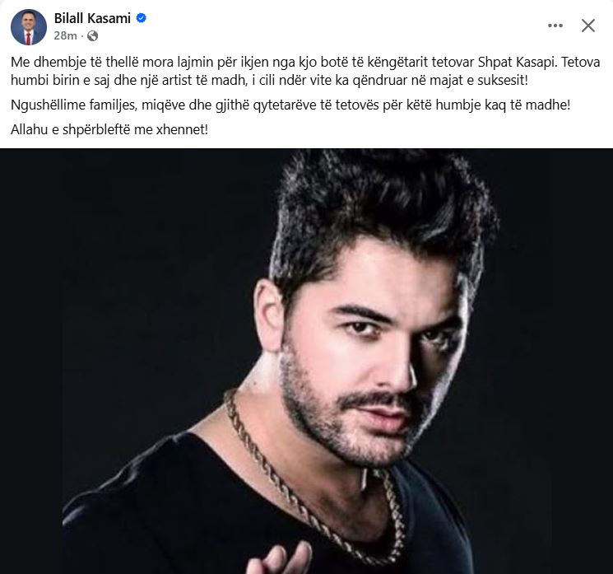Click the raised hand in the photo
Screen dimensions: 613x574
point(280,558)
